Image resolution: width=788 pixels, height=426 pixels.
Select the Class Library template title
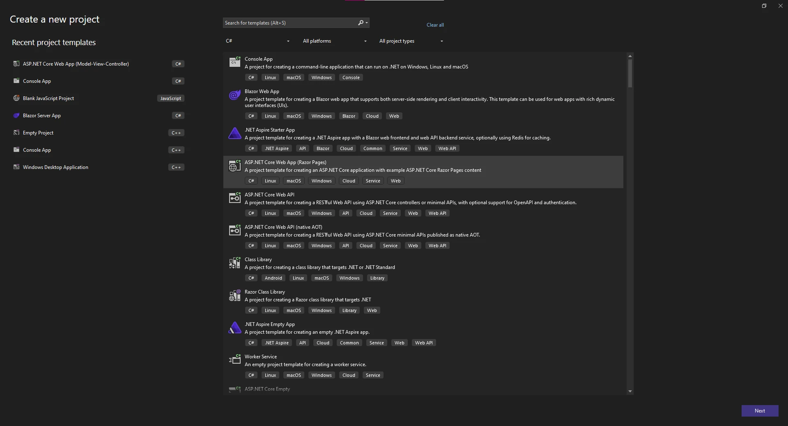click(258, 260)
